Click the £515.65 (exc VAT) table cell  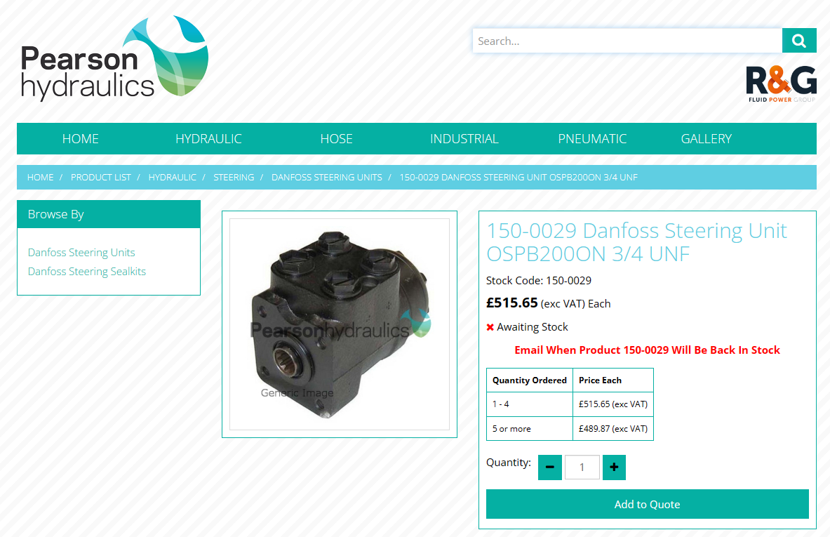coord(613,404)
